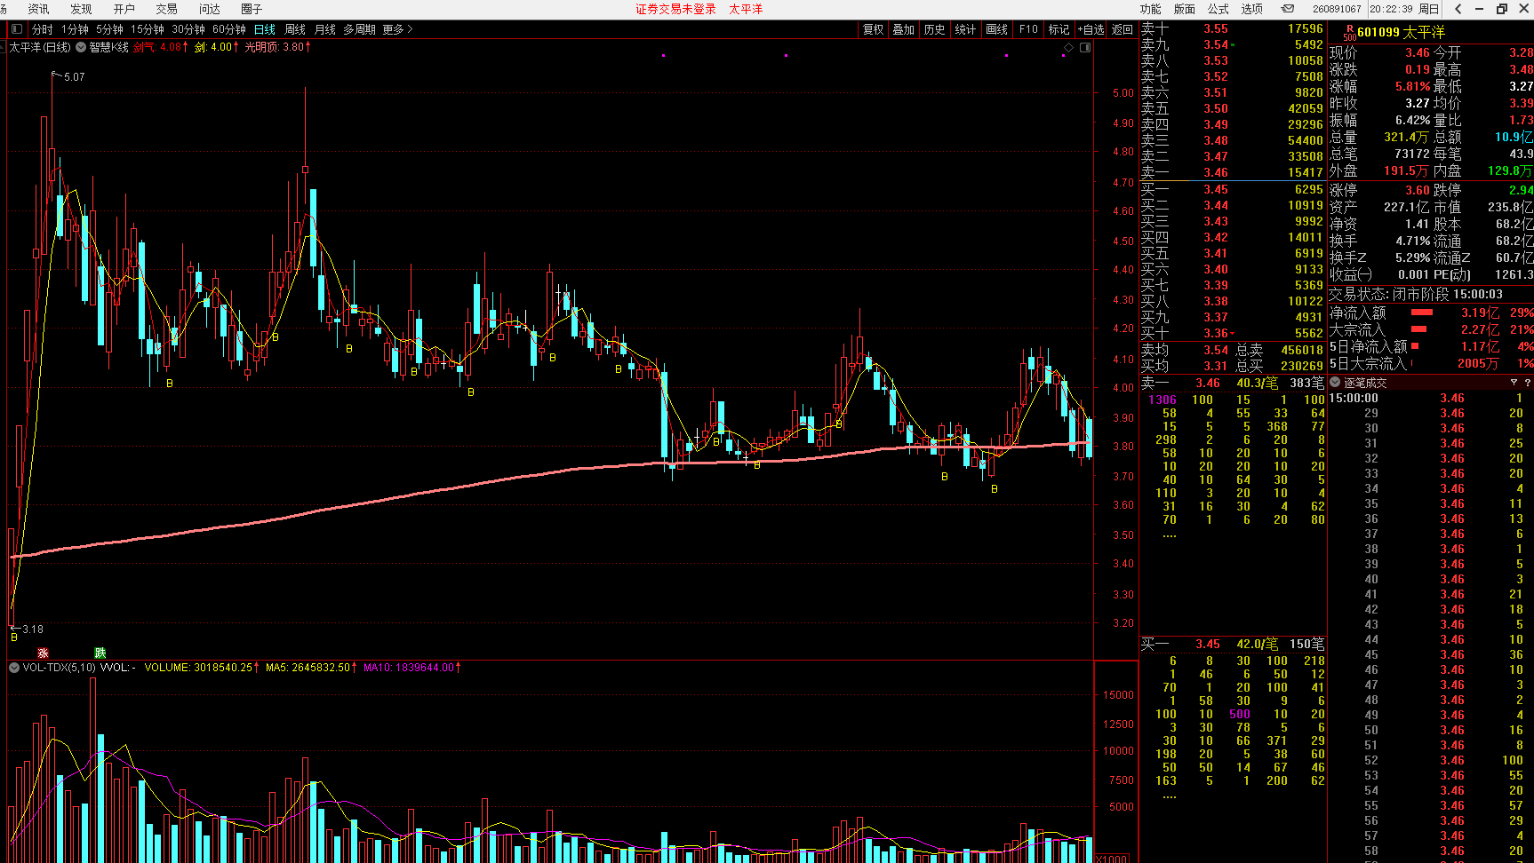Switch to 分时 chart tab
Image resolution: width=1534 pixels, height=863 pixels.
(x=42, y=29)
